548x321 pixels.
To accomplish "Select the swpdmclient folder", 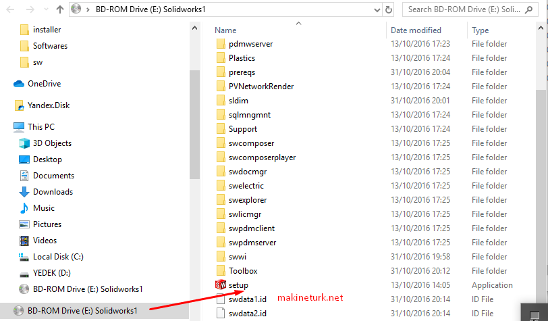I will coord(252,228).
